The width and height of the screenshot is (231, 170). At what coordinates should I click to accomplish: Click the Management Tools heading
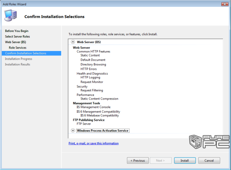[x=87, y=103]
